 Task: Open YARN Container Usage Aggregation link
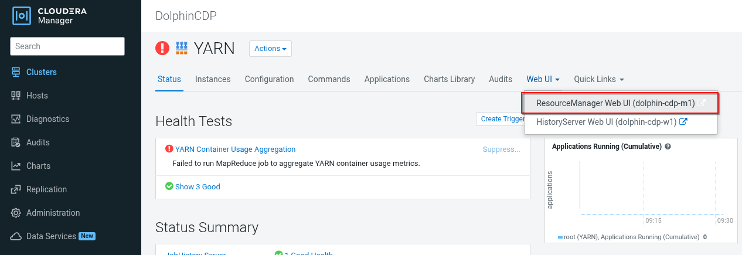click(x=235, y=149)
